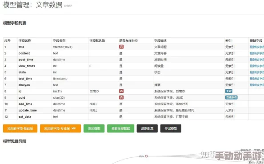Click the 添加新字段-专业版 VIP button
Screen dimensions: 264x164
(x=60, y=128)
